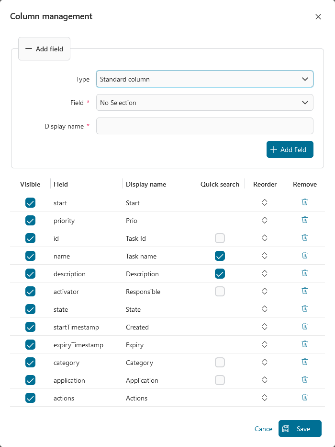Click reorder arrows on name row
335x447 pixels.
coord(265,256)
